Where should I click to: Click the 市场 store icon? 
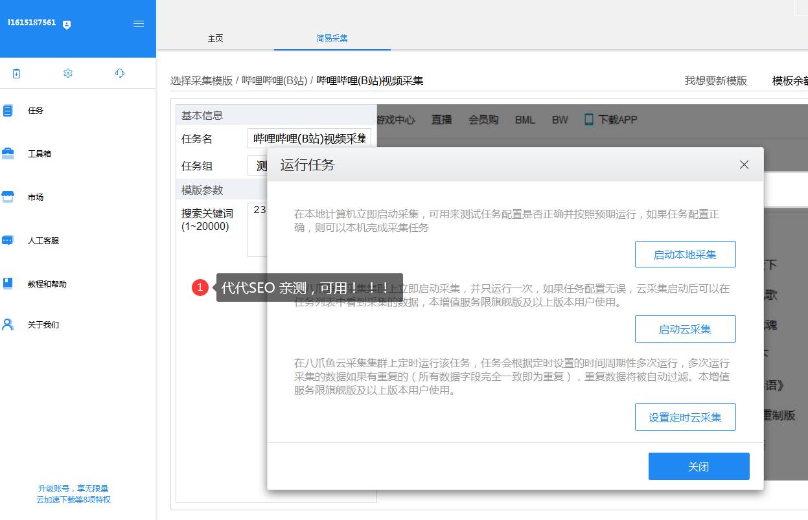pyautogui.click(x=8, y=197)
